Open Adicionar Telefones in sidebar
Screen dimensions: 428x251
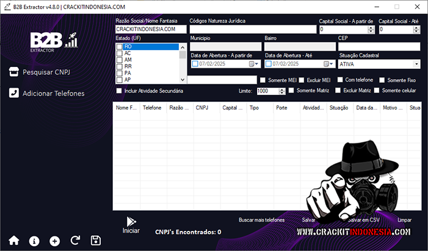coord(47,93)
